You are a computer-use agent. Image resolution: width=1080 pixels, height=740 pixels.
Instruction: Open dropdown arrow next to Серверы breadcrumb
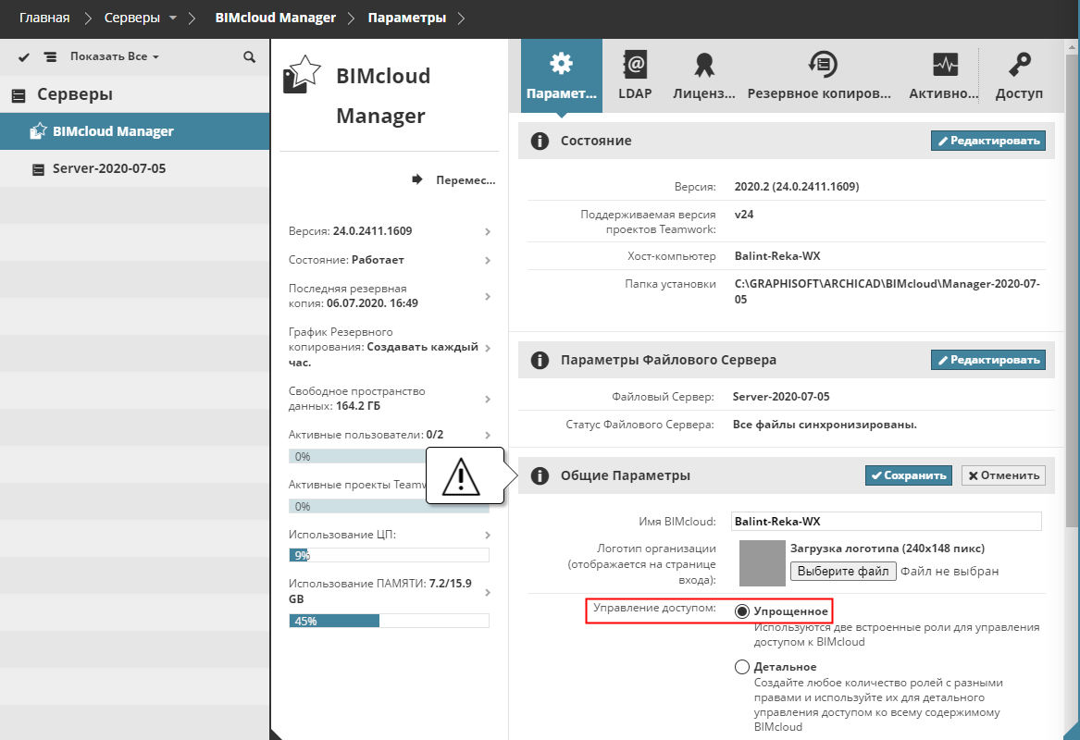[173, 18]
